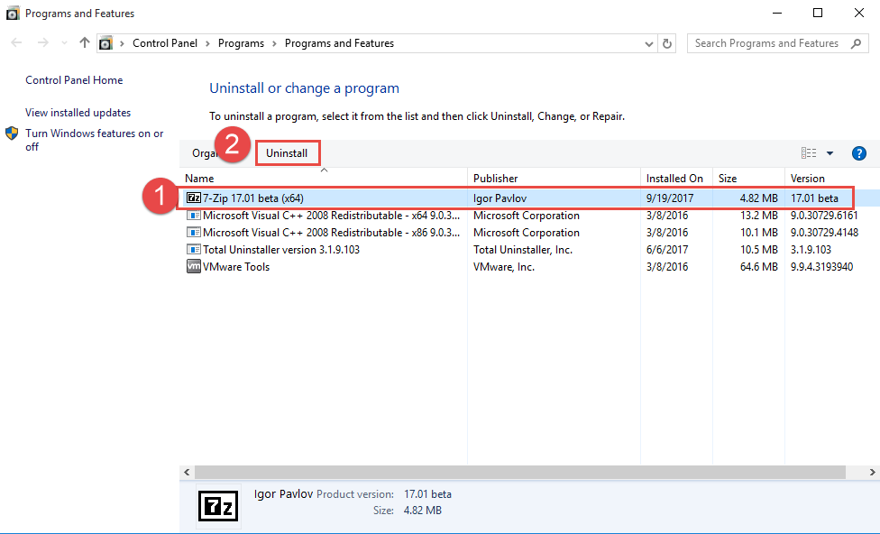Navigate up one level with the up arrow

tap(84, 42)
